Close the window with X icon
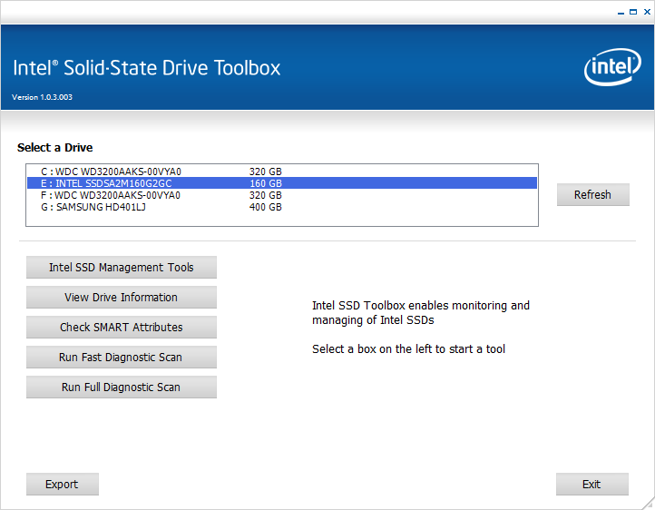Viewport: 655px width, 510px height. pos(647,12)
